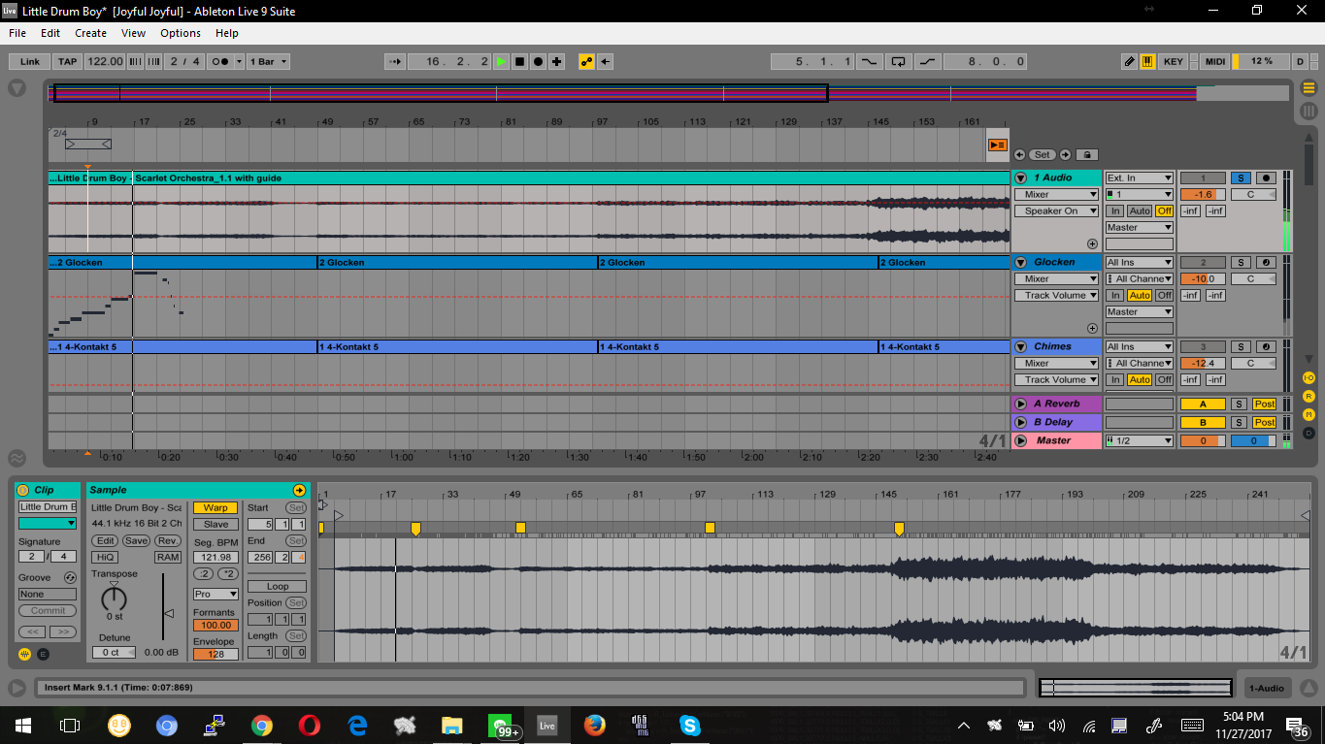Open the Edit menu
Viewport: 1325px width, 744px height.
[x=50, y=33]
